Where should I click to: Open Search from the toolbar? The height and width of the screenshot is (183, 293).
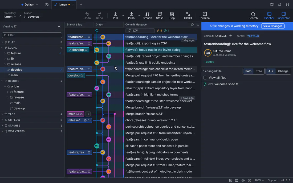click(253, 16)
